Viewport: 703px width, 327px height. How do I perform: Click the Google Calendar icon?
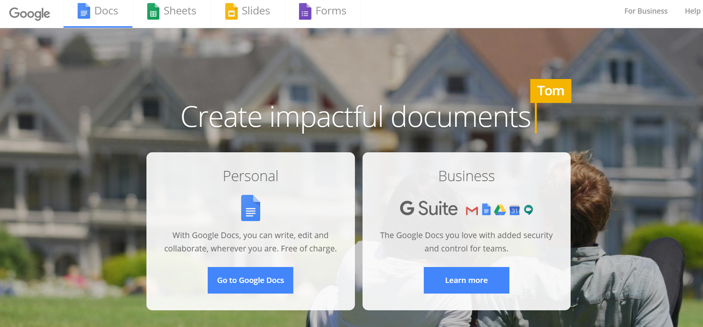[515, 210]
